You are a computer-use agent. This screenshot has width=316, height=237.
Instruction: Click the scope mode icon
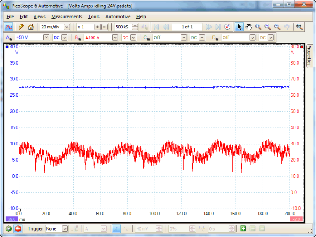click(9, 27)
